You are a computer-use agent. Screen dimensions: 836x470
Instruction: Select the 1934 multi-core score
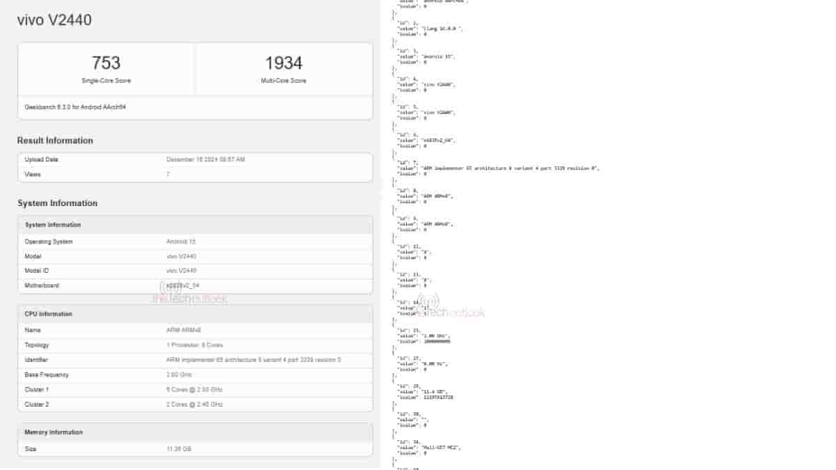(x=284, y=63)
